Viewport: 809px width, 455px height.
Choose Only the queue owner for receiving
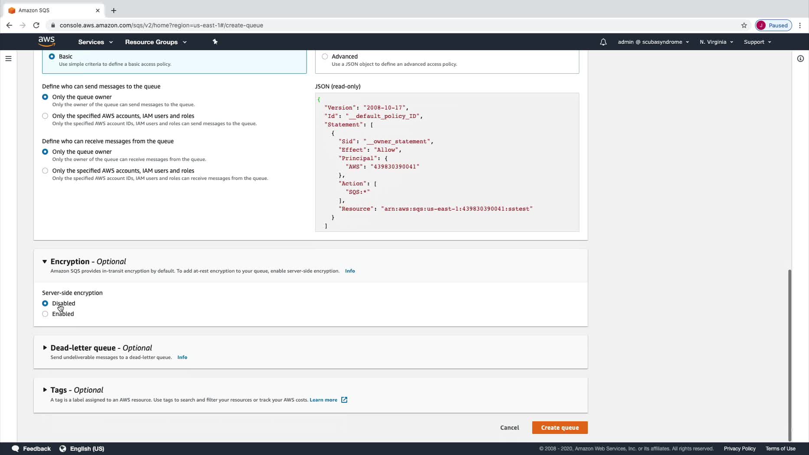tap(45, 152)
